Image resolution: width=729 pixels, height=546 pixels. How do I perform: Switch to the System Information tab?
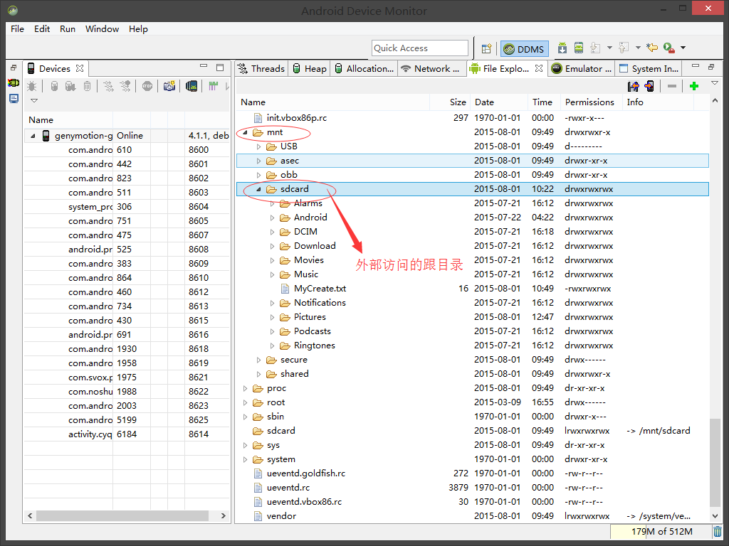tap(649, 69)
